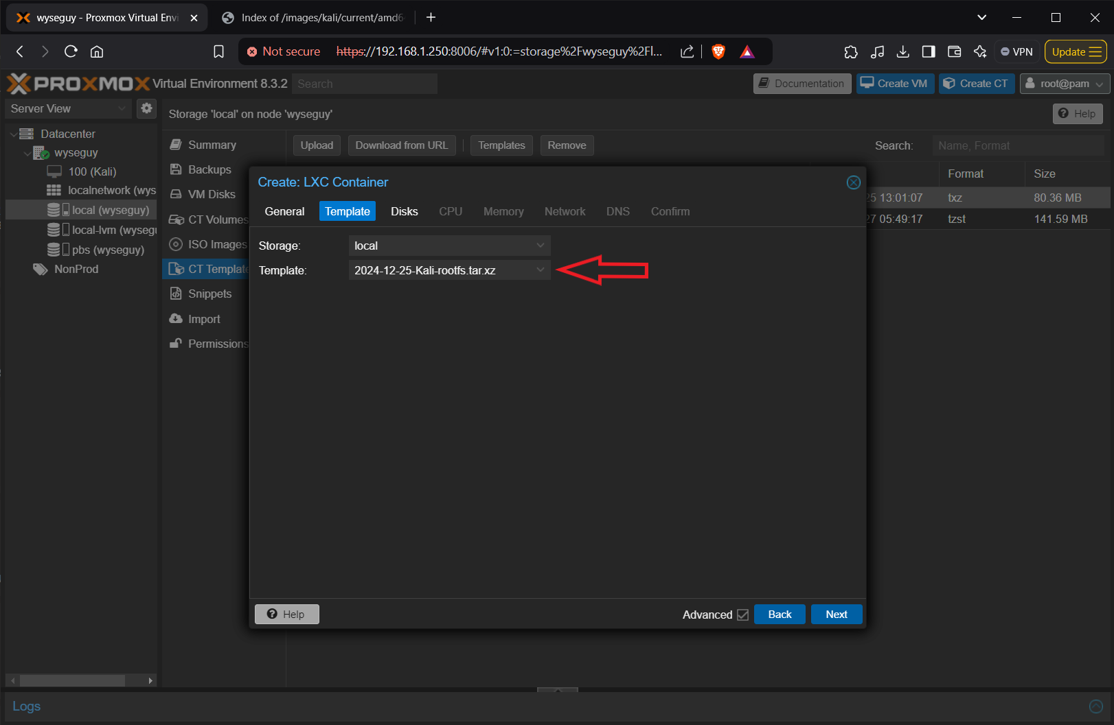Viewport: 1114px width, 725px height.
Task: Click Create VM in the header
Action: tap(895, 84)
